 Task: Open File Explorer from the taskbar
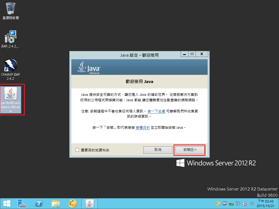(x=56, y=204)
